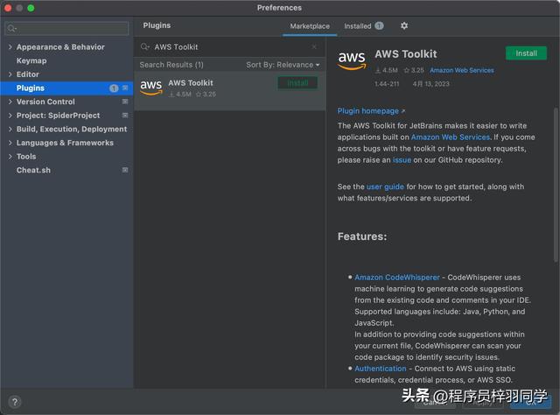This screenshot has width=560, height=415.
Task: Open the plugin settings gear menu
Action: (x=403, y=26)
